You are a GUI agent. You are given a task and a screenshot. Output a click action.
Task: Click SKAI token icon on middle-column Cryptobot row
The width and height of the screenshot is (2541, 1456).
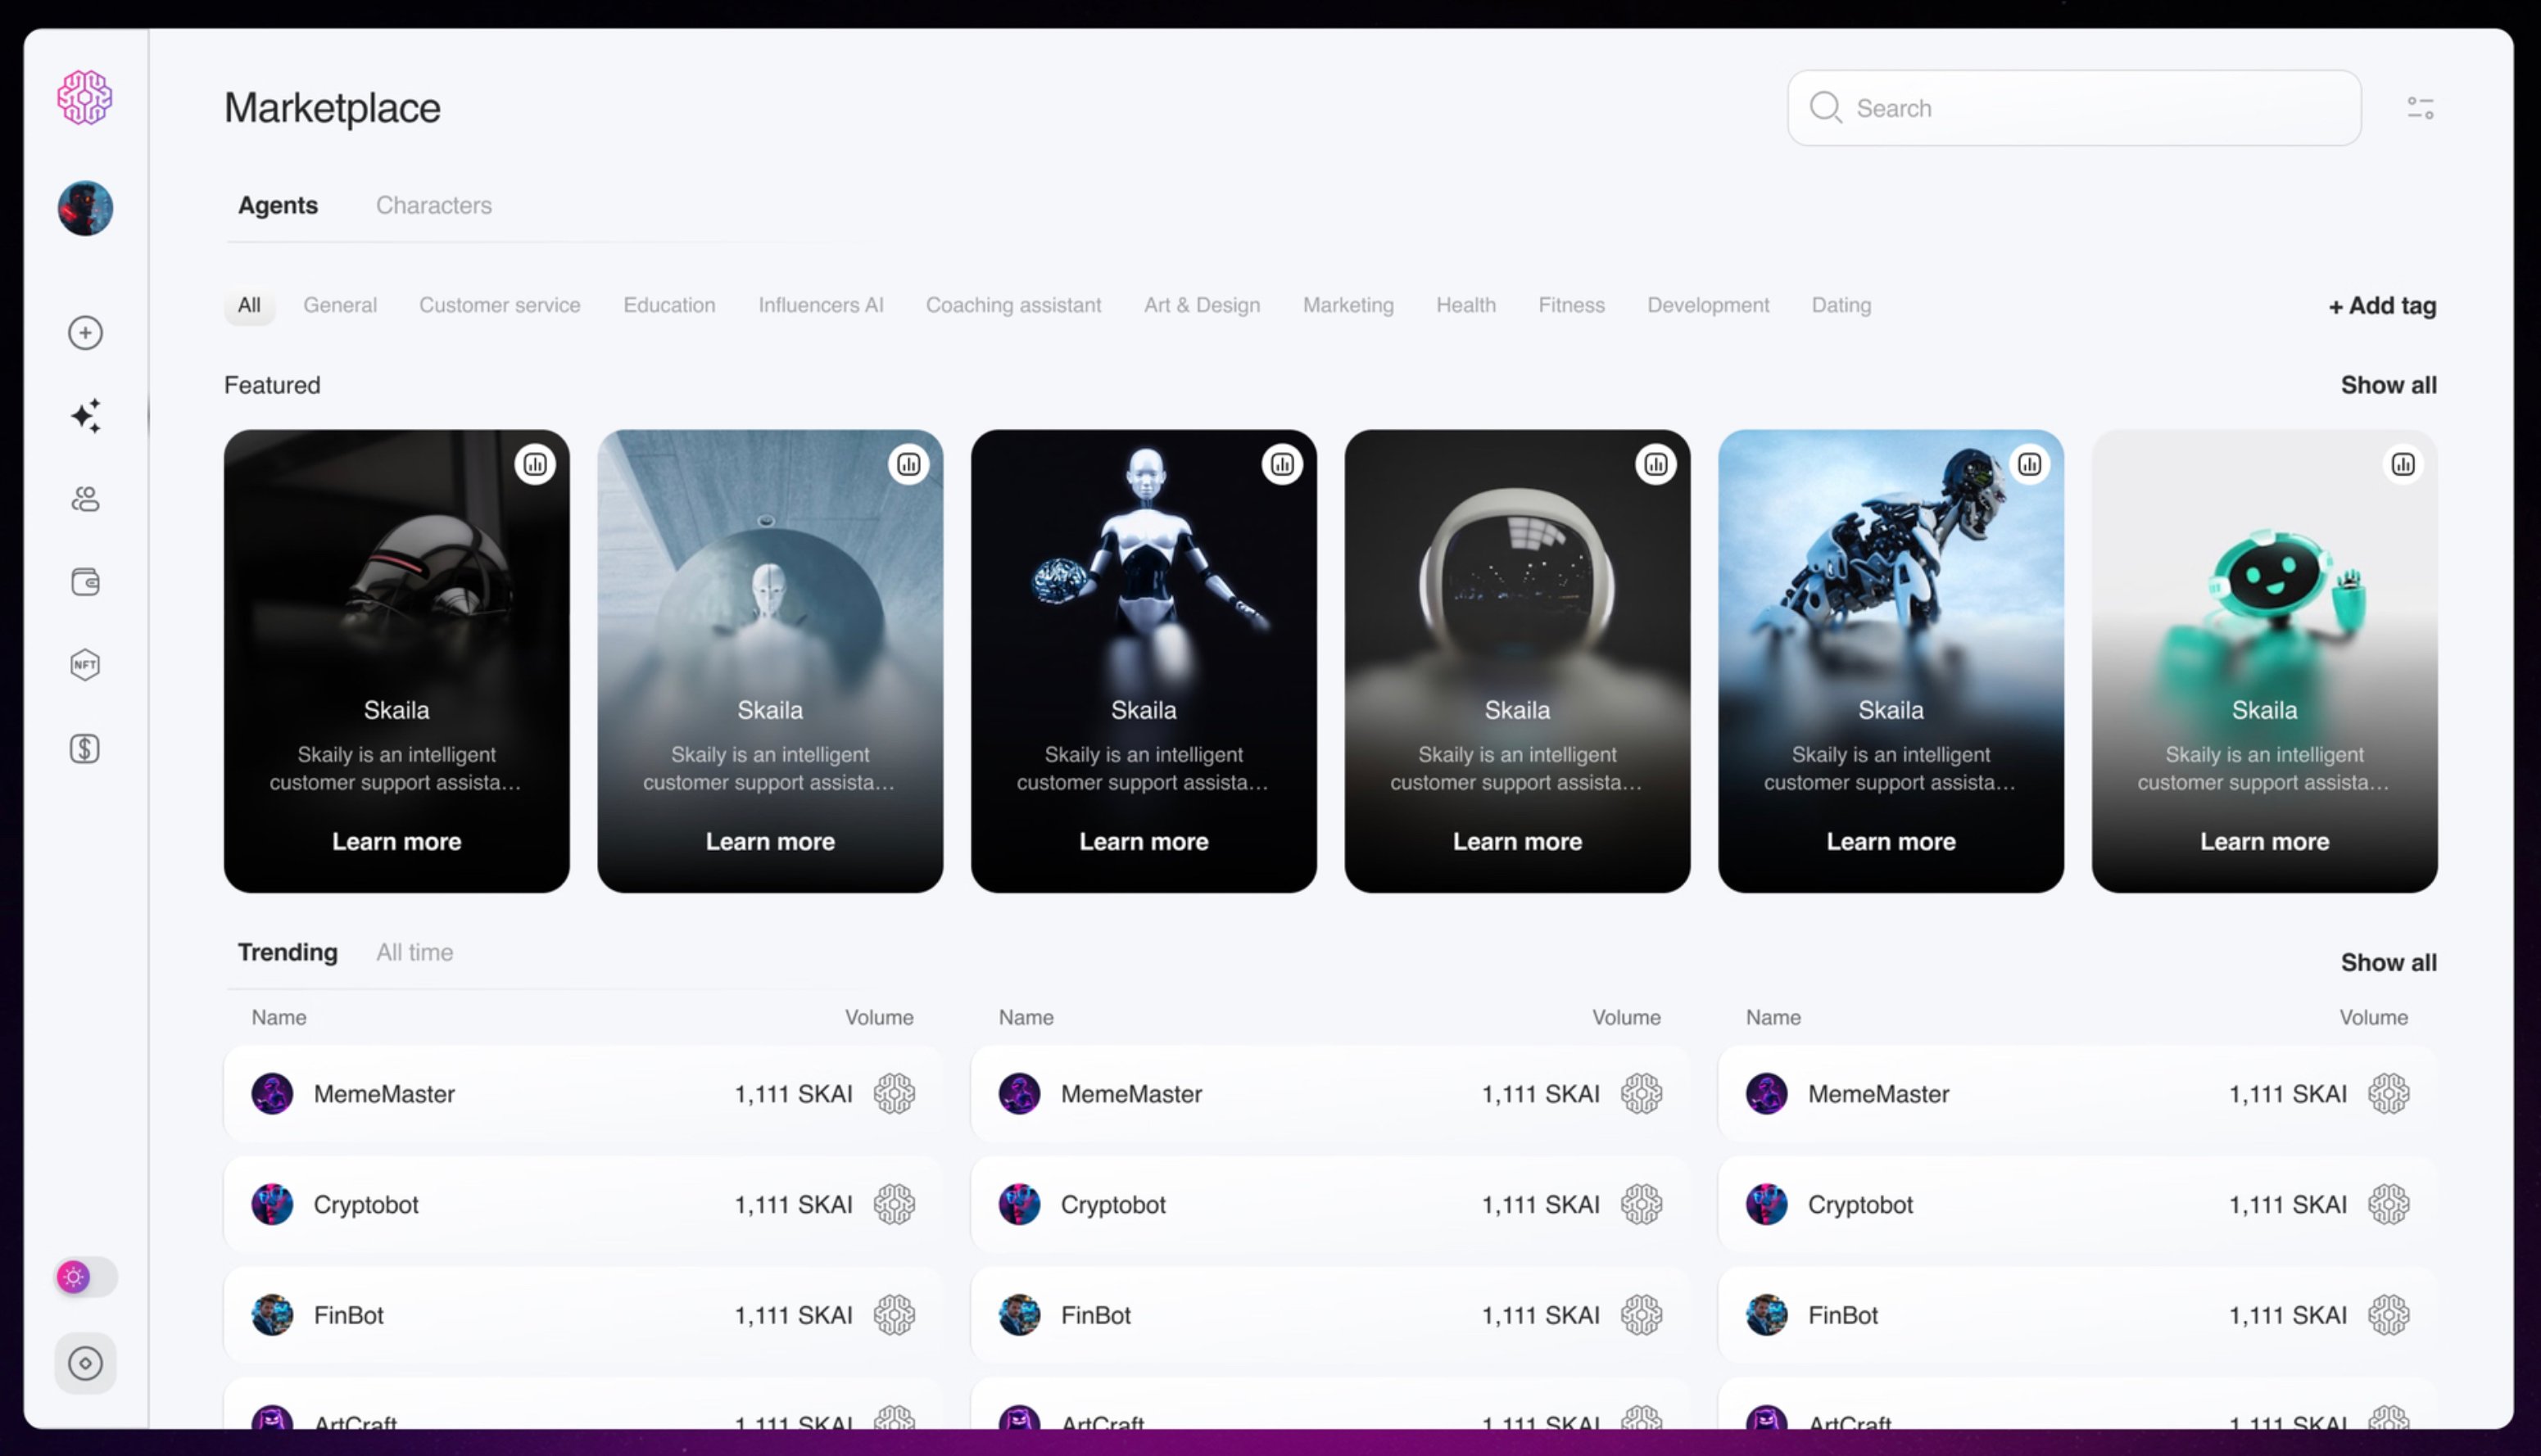click(x=1641, y=1205)
